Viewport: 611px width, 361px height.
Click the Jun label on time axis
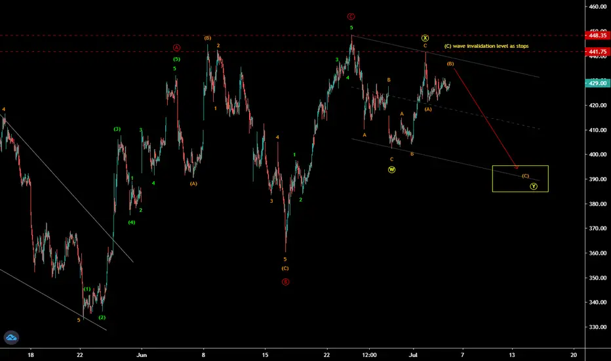[142, 355]
